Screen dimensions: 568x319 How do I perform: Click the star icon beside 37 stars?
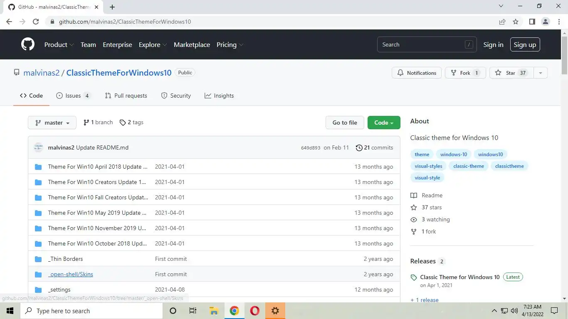[x=414, y=207]
